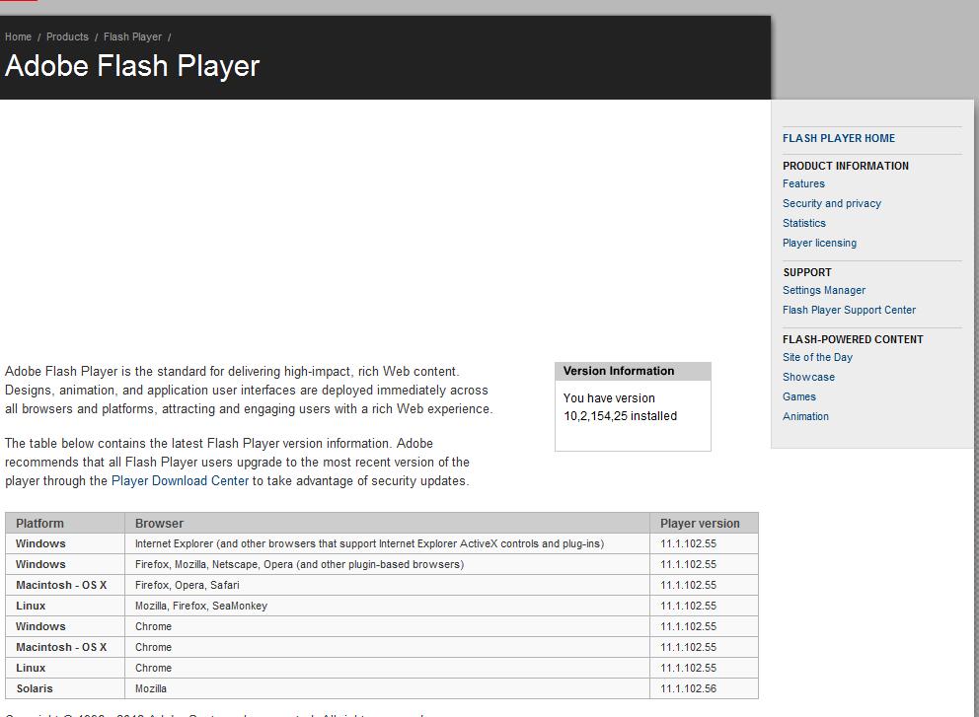Select the Solaris platform cell
This screenshot has height=717, width=979.
click(x=65, y=688)
